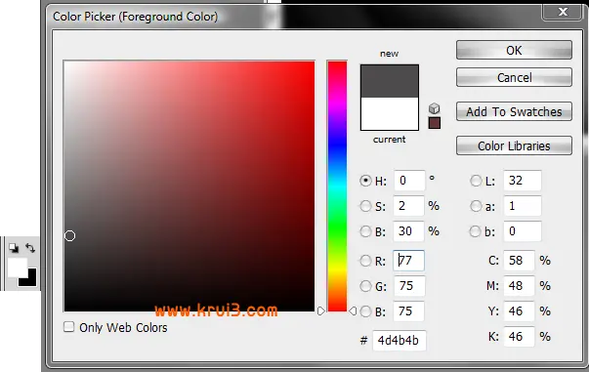The image size is (589, 372).
Task: Click the brightness B percent field
Action: tap(408, 231)
